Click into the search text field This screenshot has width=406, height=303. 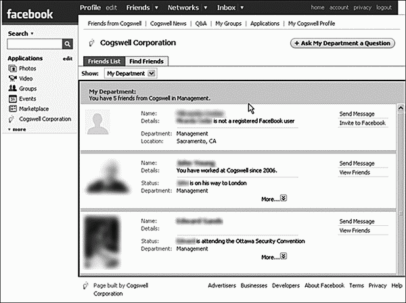[x=34, y=44]
